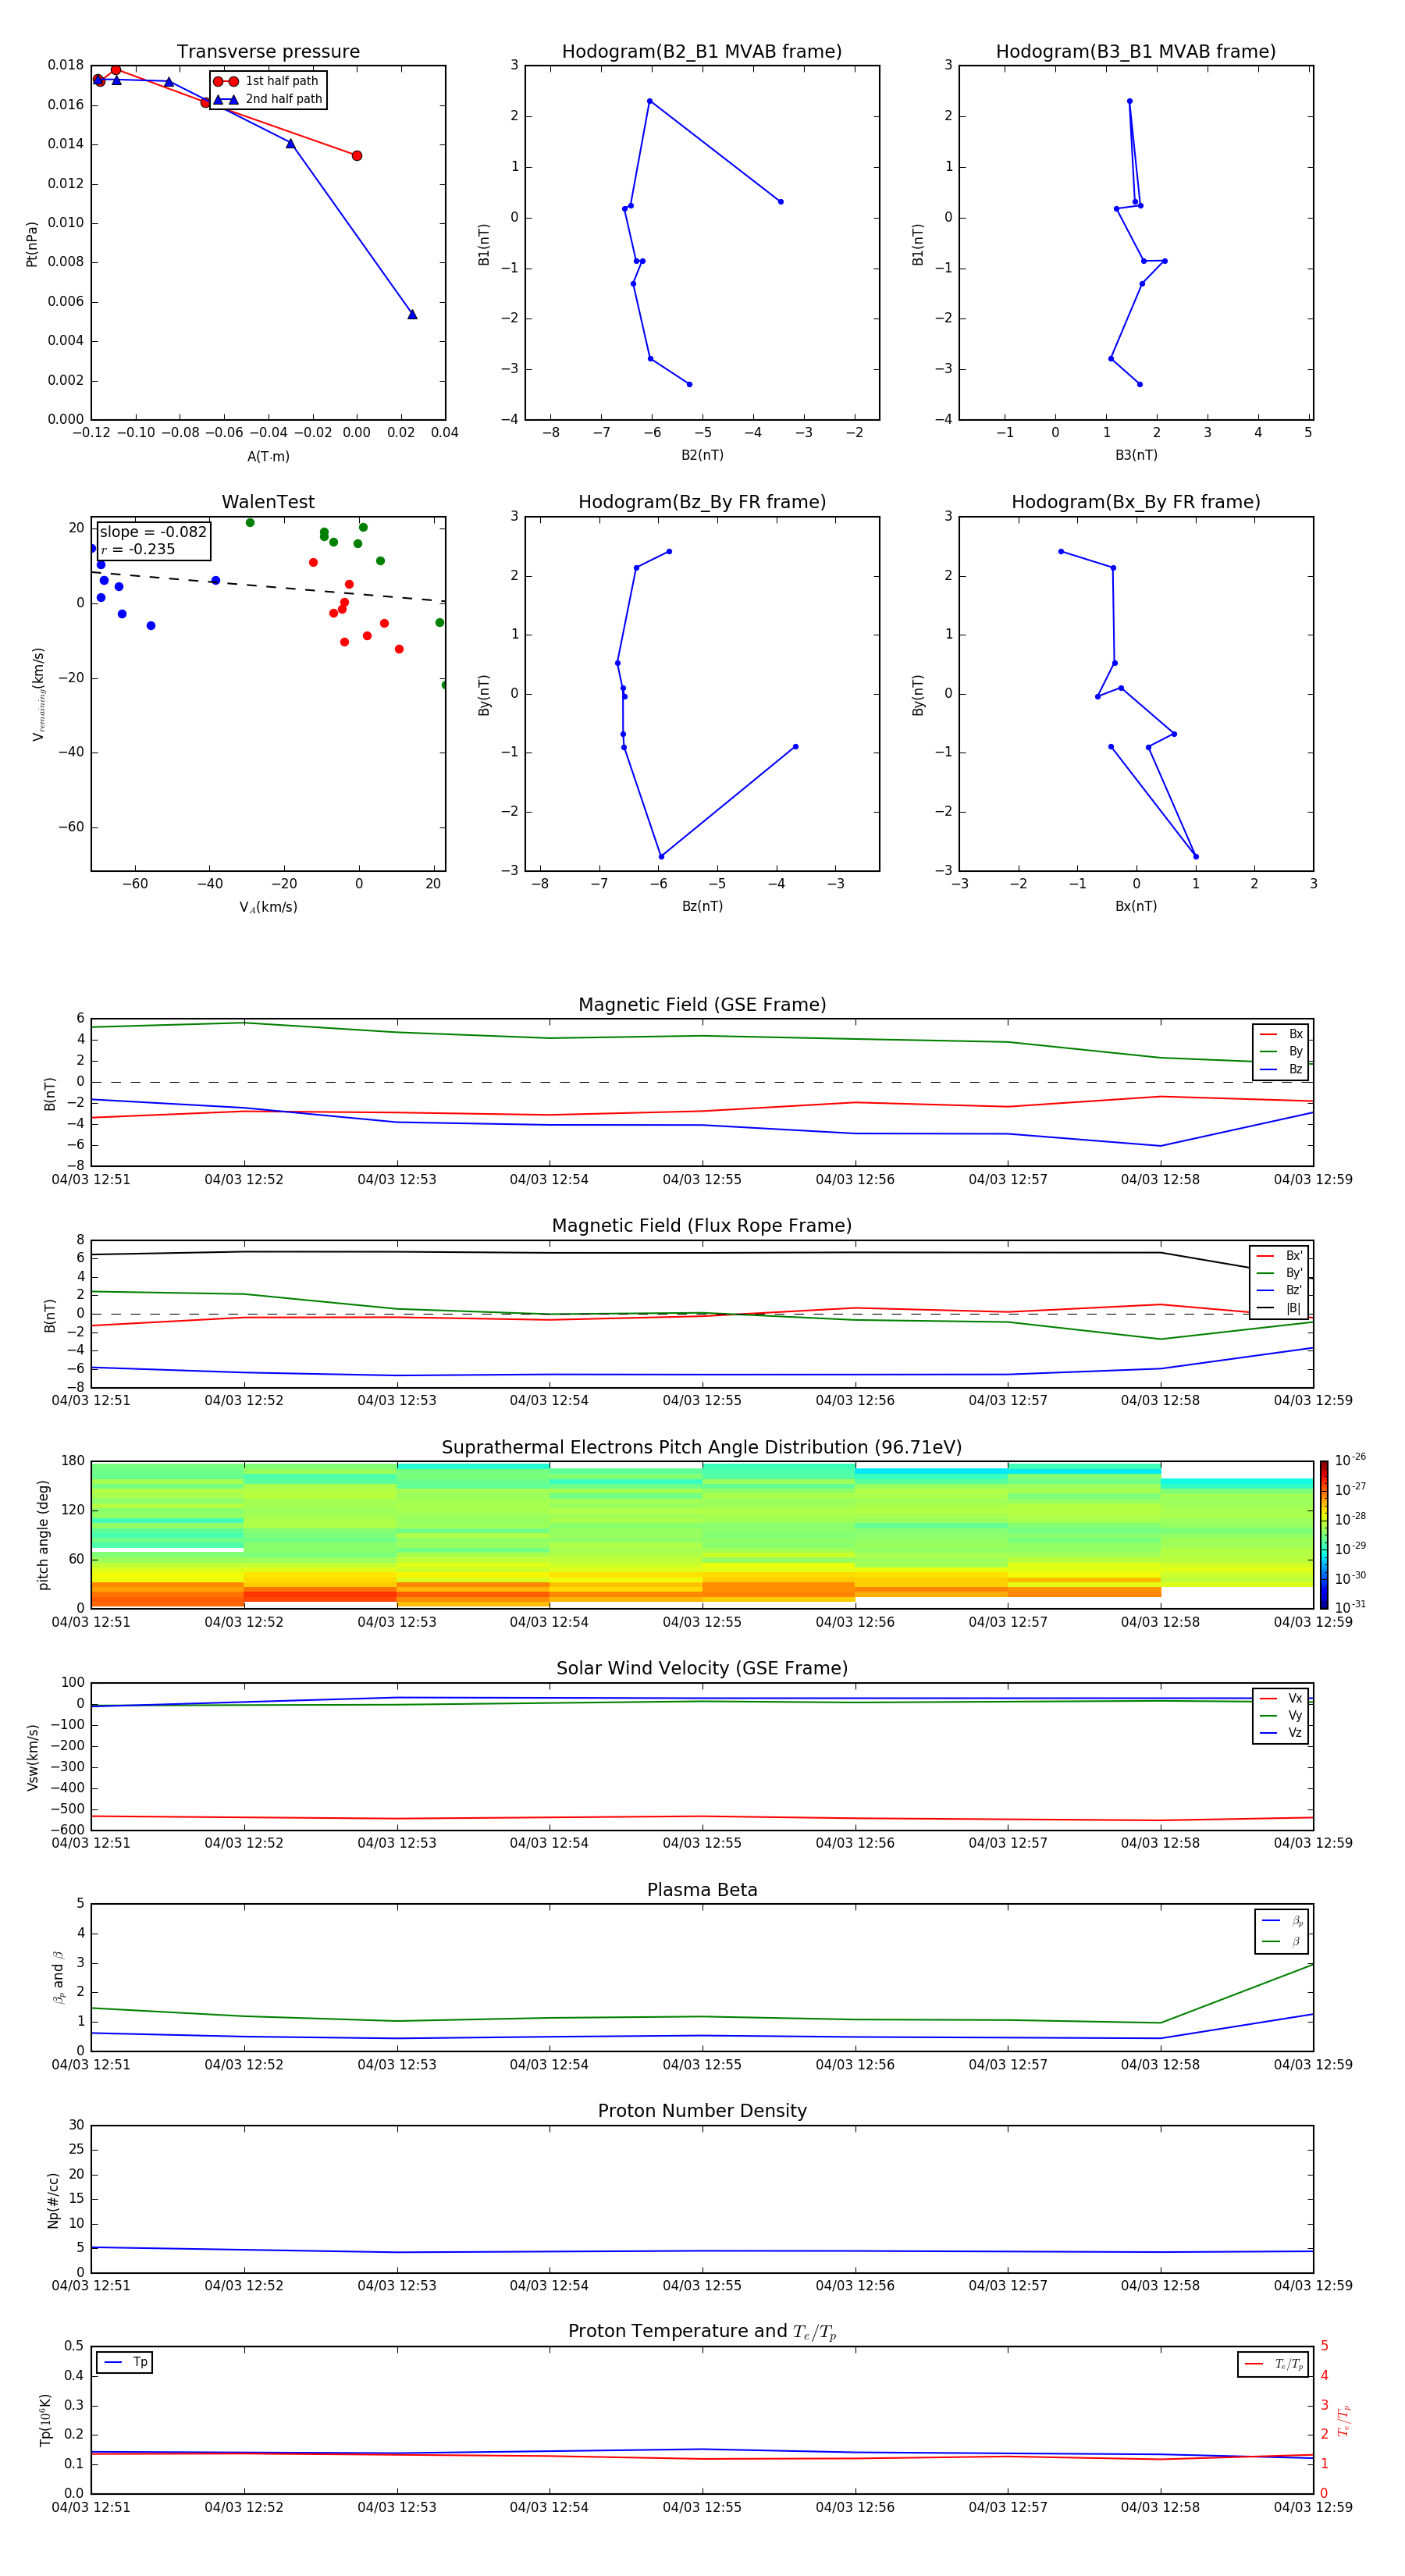
Task: Click the 'Magnetic Field (GSE Frame)' title
Action: coord(702,1005)
